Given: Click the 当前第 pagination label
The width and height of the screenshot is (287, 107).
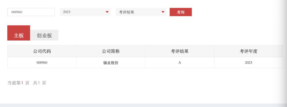Looking at the screenshot, I should tap(14, 83).
